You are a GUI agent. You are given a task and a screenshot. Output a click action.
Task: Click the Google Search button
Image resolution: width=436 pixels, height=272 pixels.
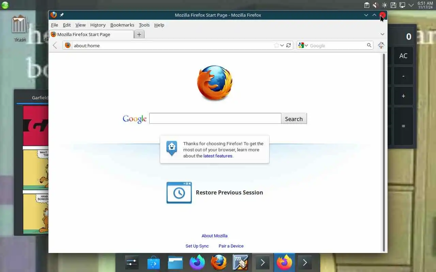[x=294, y=119]
